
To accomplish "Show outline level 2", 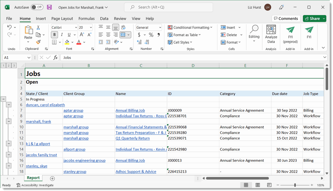I will coord(9,65).
